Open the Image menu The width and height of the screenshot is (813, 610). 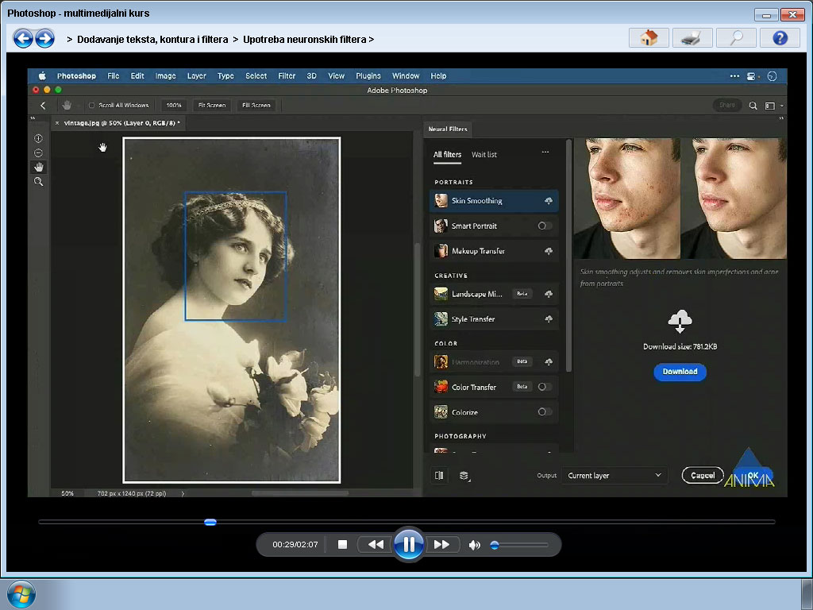pyautogui.click(x=165, y=75)
